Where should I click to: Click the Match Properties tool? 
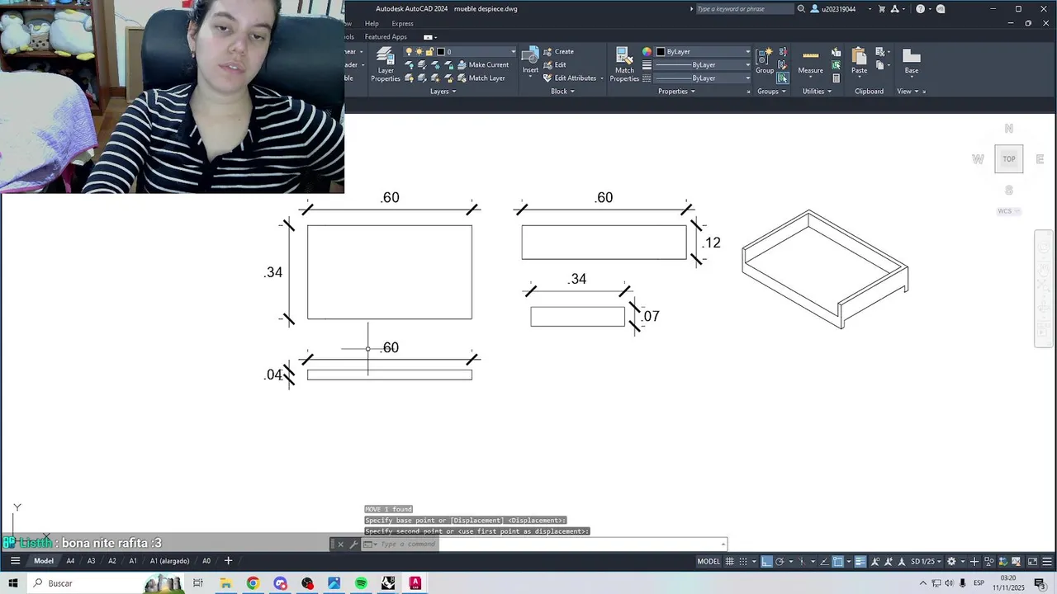pos(624,64)
